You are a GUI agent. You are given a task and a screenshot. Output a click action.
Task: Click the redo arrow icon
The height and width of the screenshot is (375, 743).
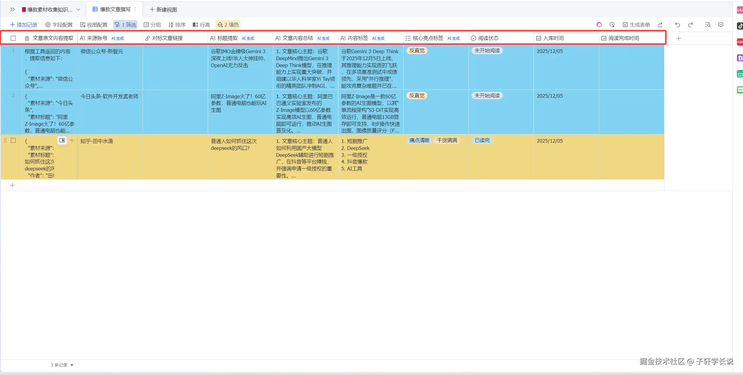690,25
